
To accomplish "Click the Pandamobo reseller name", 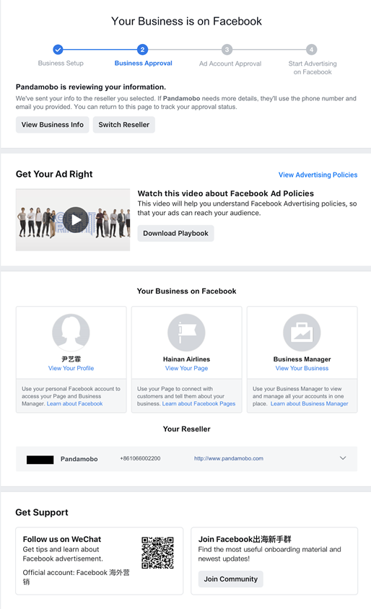I will [x=79, y=459].
